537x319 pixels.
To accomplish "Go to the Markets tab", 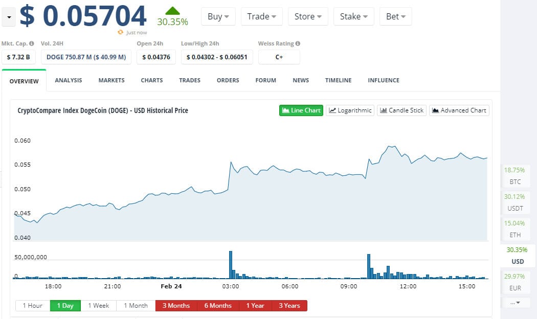I will (111, 80).
